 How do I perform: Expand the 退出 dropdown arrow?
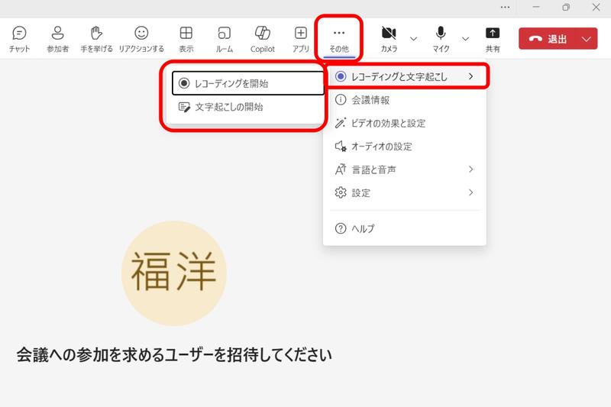tap(587, 38)
